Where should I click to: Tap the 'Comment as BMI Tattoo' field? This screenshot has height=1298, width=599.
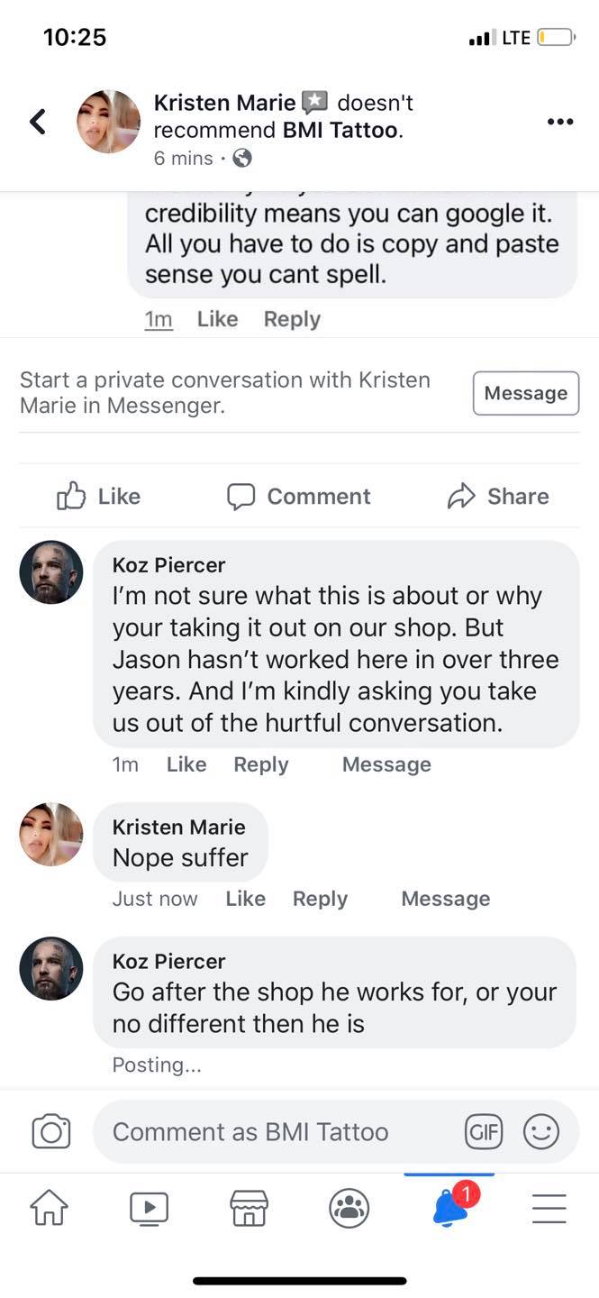[270, 1132]
